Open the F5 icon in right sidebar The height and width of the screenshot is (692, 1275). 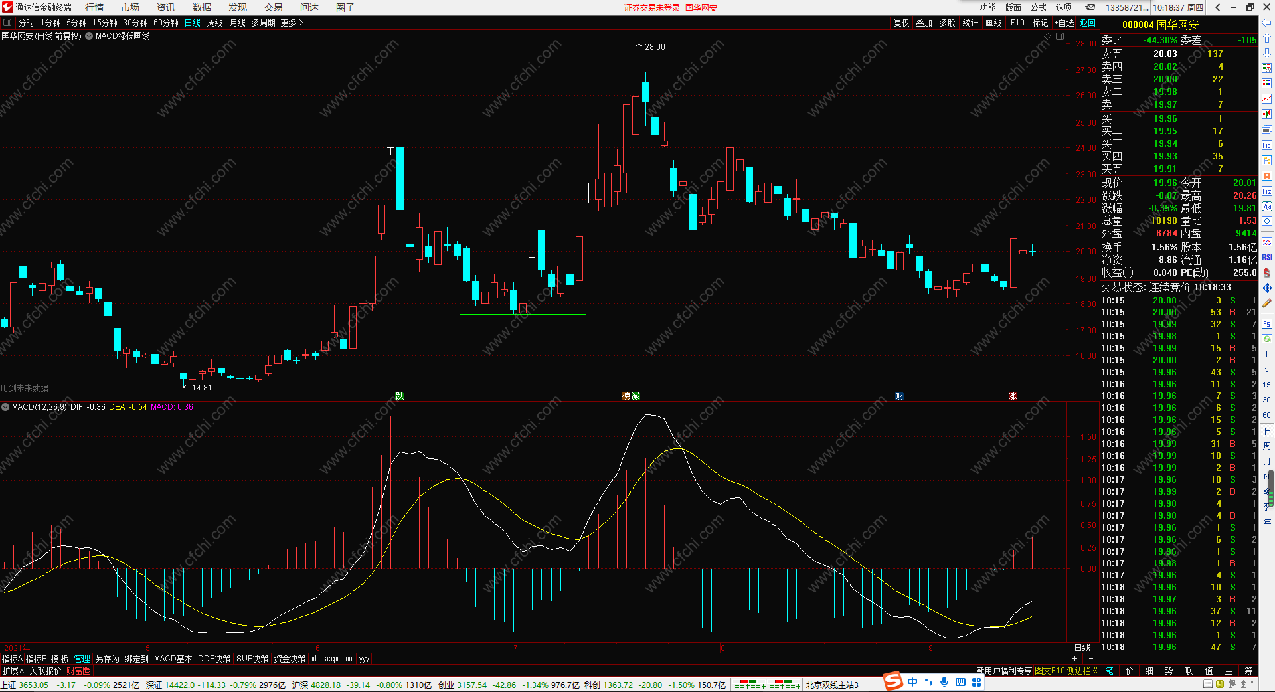[x=1266, y=324]
